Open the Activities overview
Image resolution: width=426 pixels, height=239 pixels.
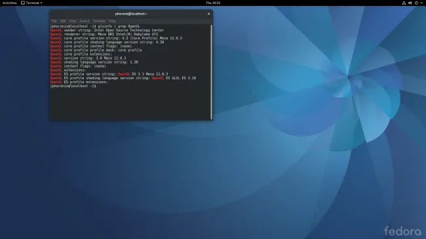tap(10, 3)
